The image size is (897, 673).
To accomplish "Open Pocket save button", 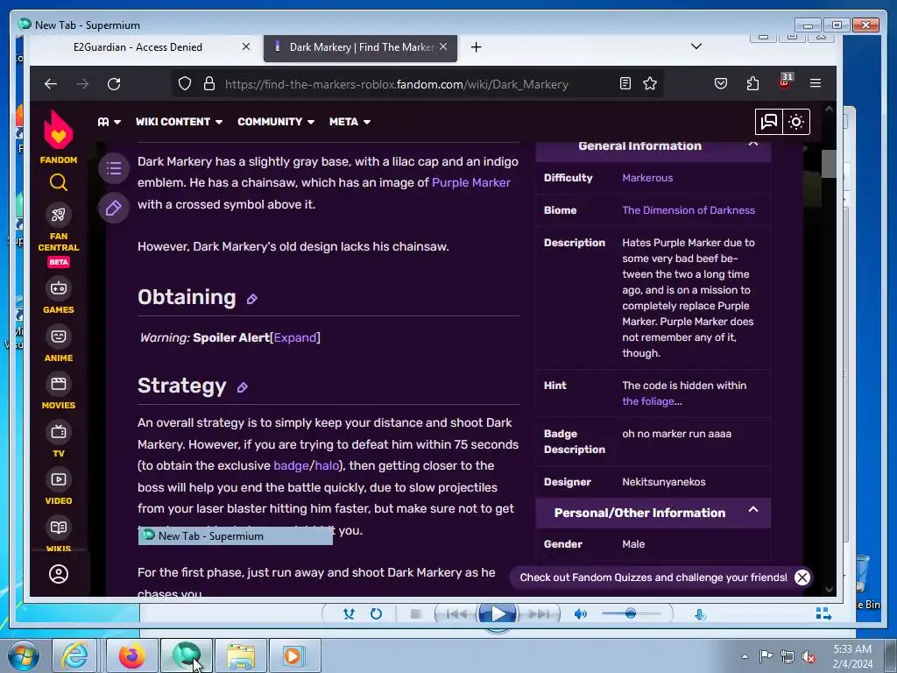I will coord(721,83).
